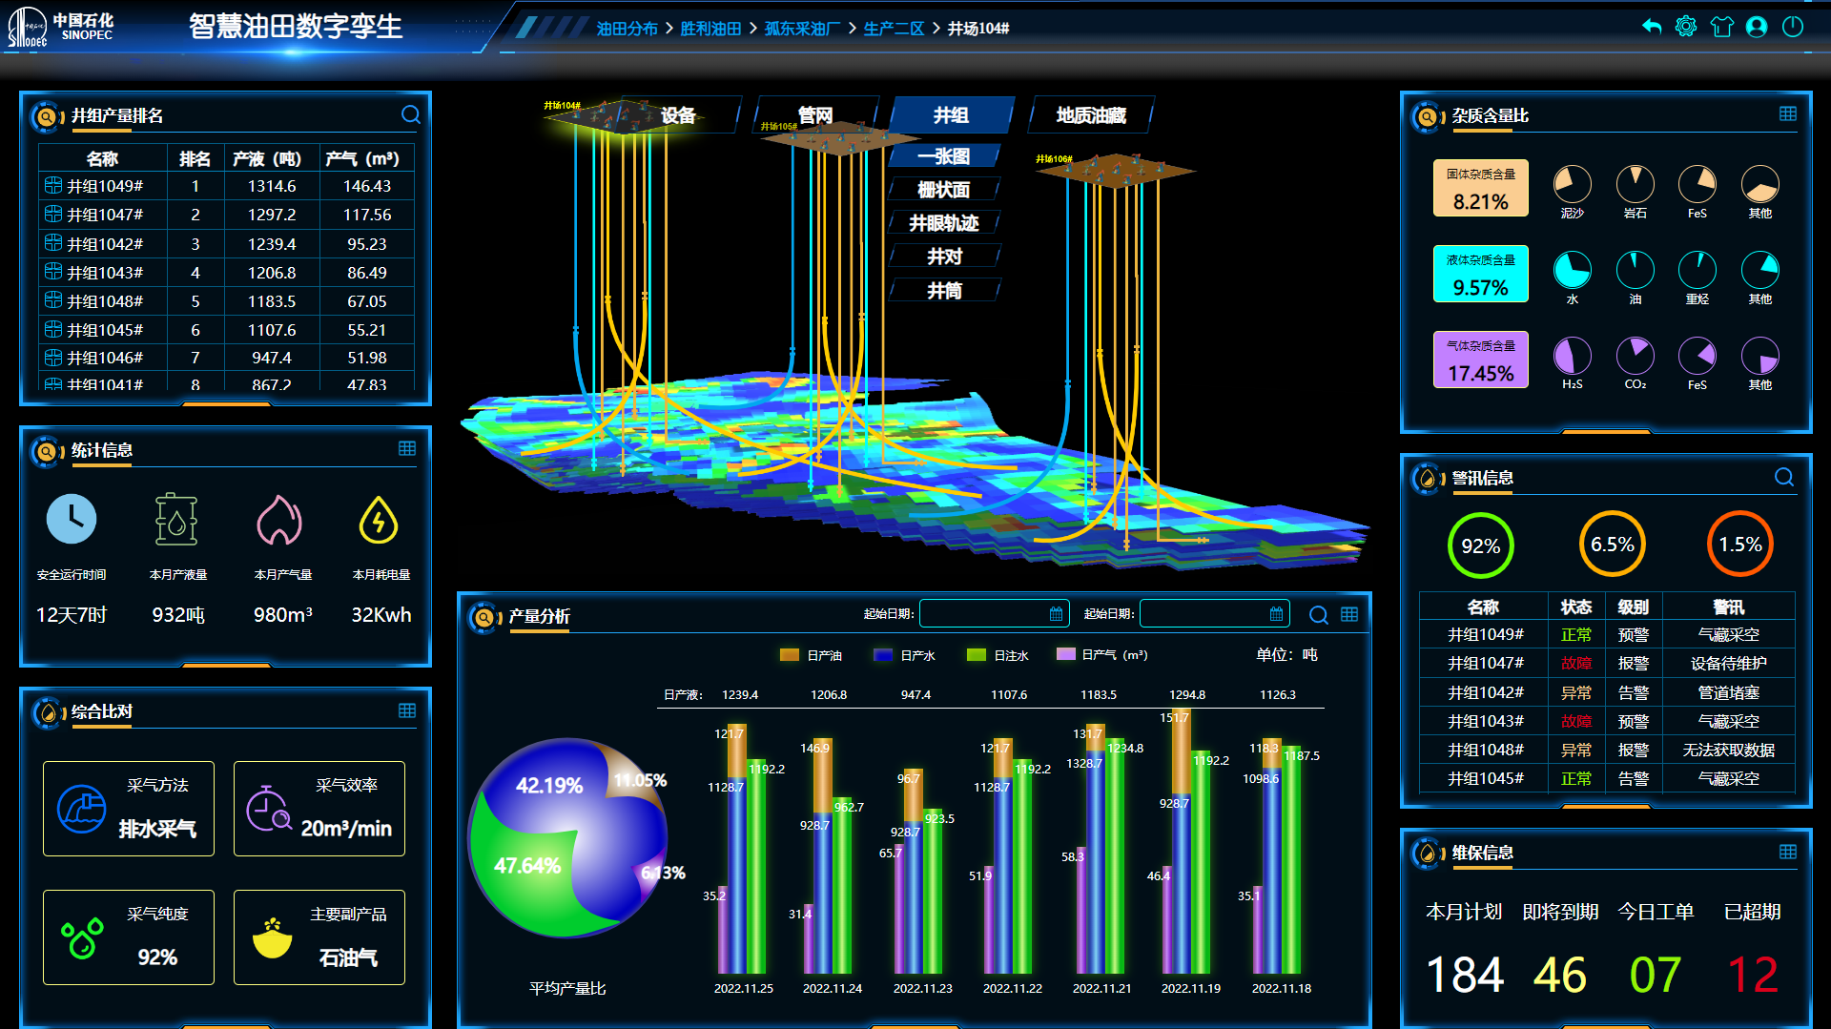Open calendar picker of second date field

click(x=1276, y=614)
